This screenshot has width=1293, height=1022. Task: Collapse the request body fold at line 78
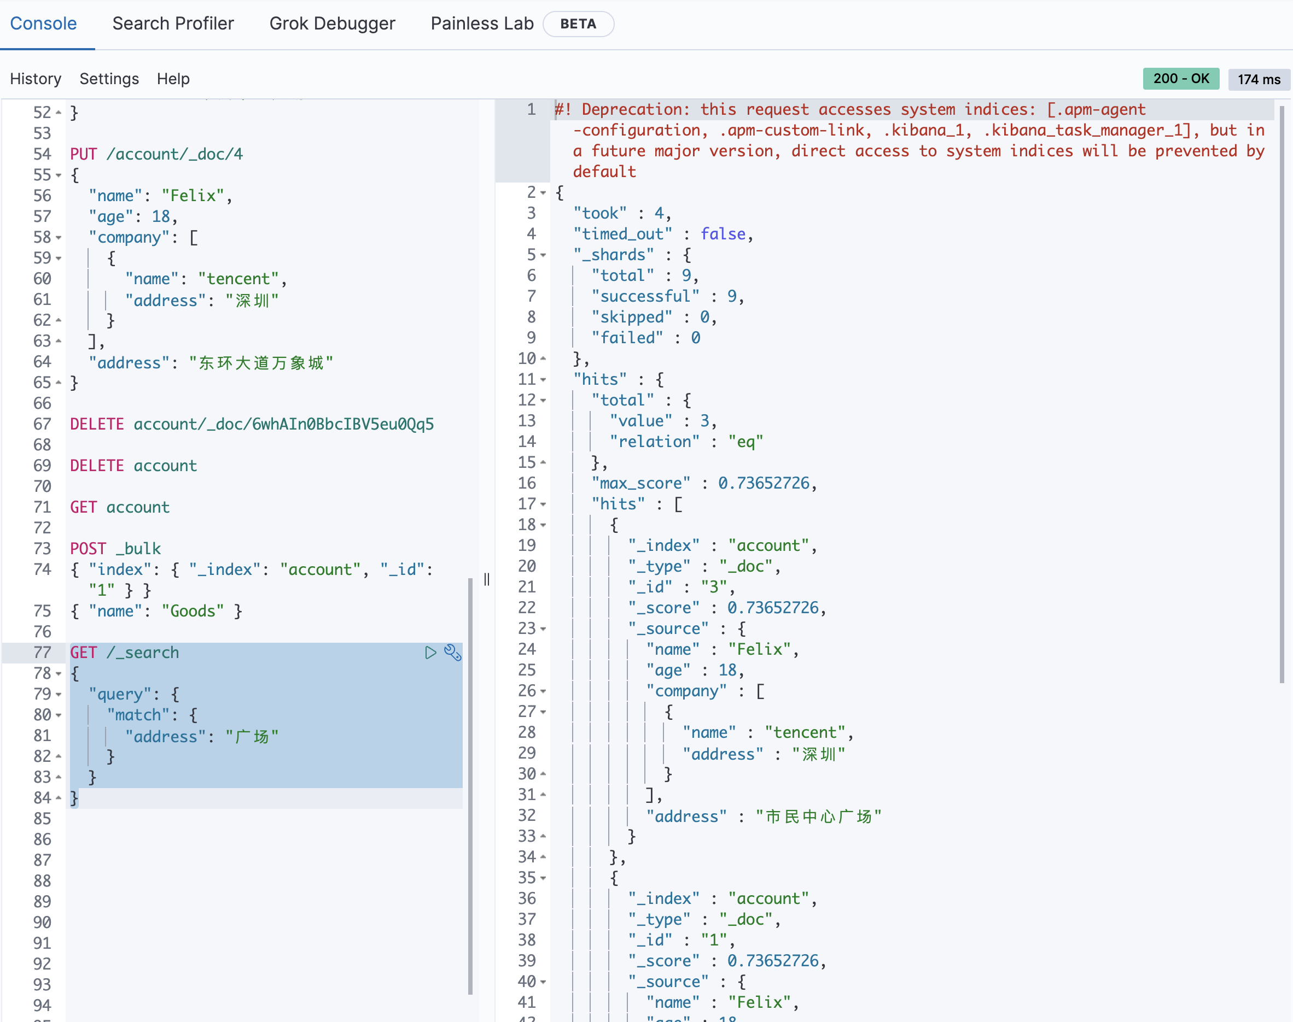click(x=59, y=674)
